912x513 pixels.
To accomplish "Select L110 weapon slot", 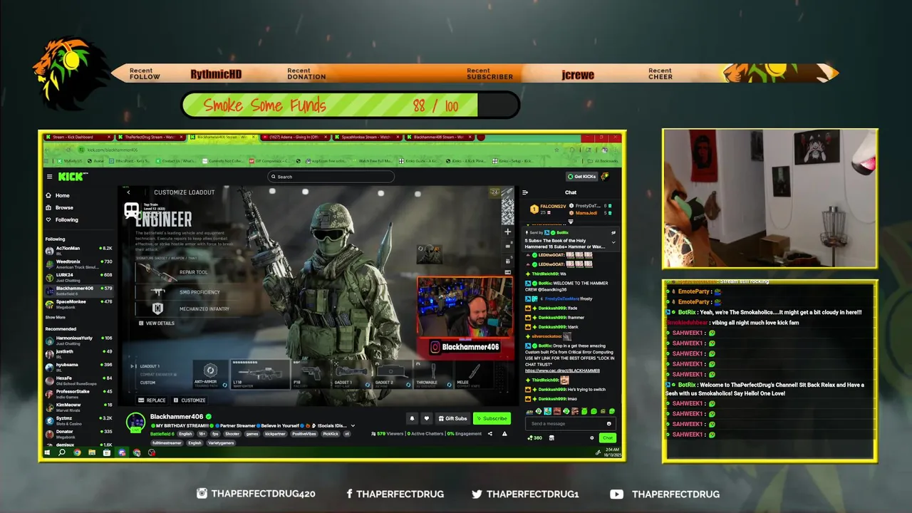I will coord(260,374).
